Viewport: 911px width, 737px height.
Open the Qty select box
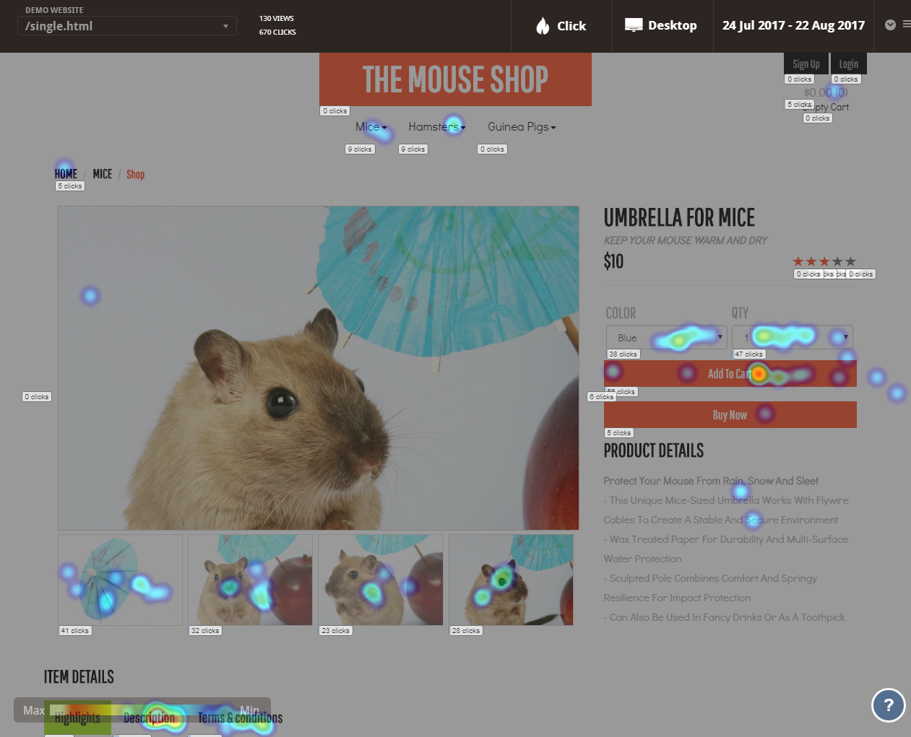coord(793,337)
